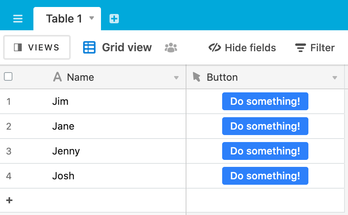Screen dimensions: 348x215
Task: Toggle the VIEWS sidebar button
Action: 37,47
